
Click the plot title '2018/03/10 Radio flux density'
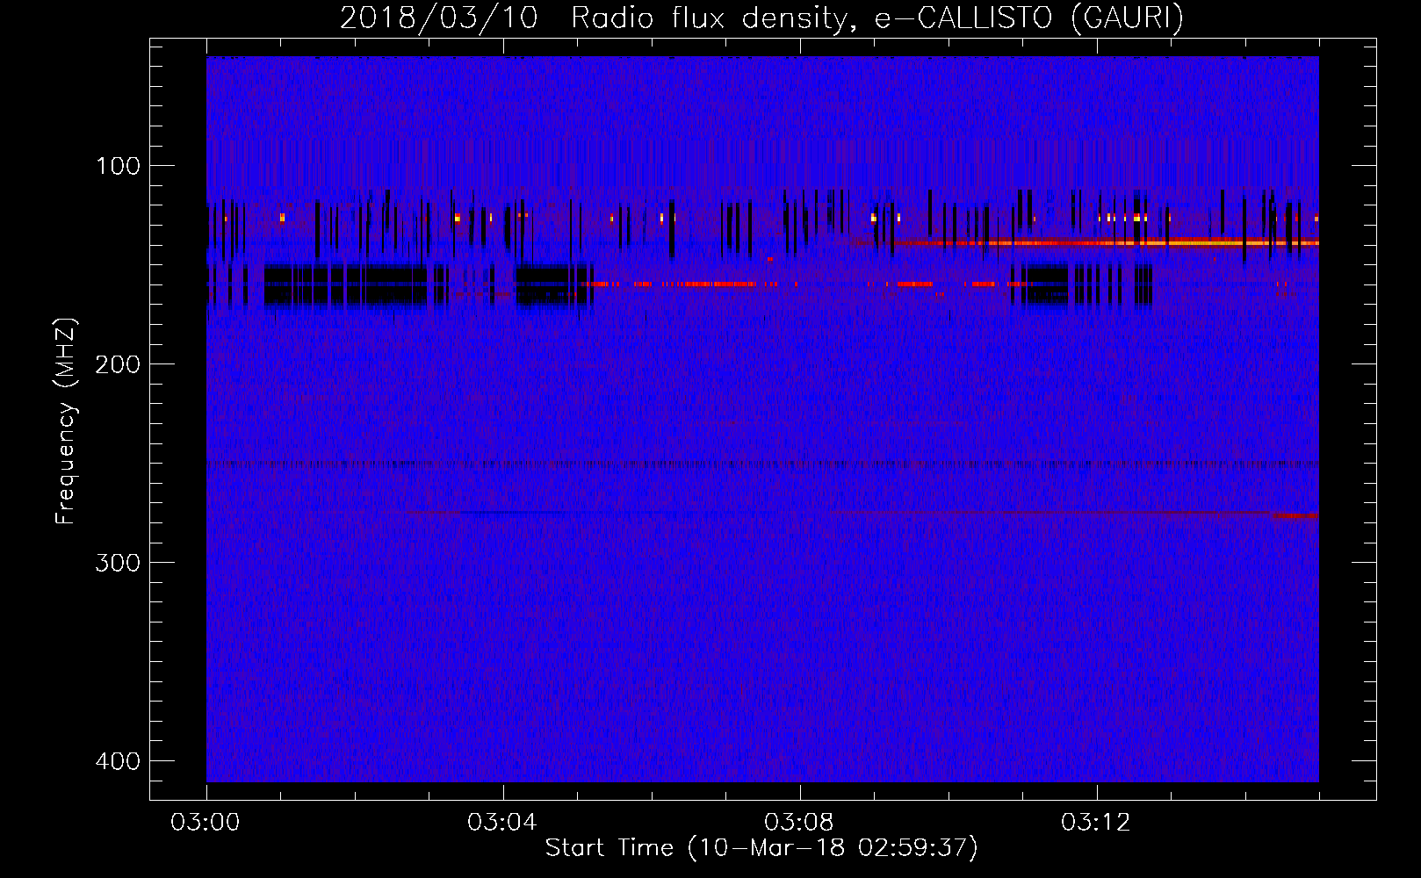point(761,18)
